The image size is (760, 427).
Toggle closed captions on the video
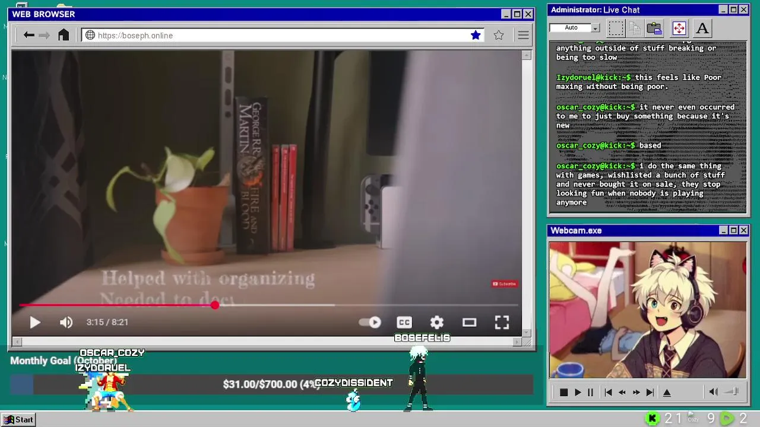coord(404,322)
